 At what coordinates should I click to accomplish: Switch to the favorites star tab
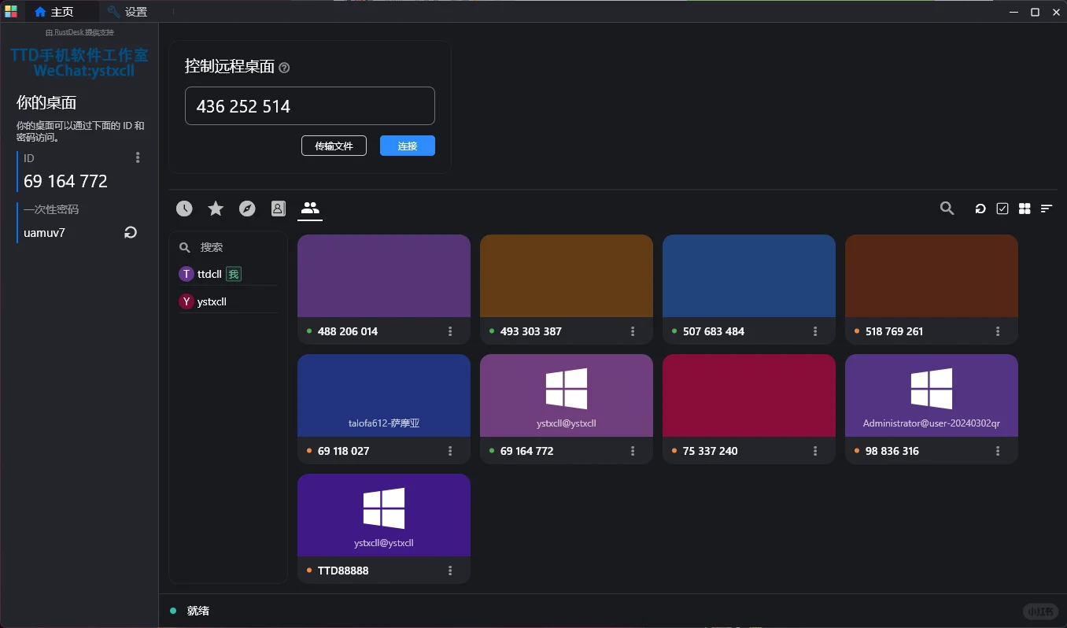(216, 209)
